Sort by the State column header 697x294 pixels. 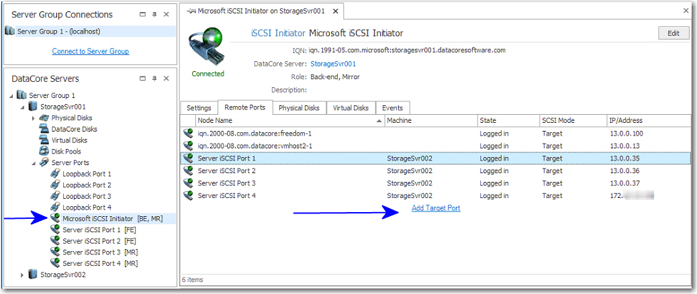508,120
